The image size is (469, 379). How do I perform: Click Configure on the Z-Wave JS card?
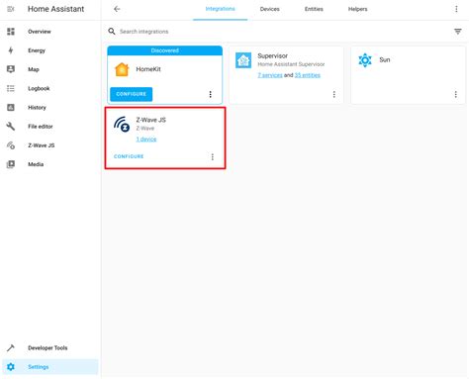click(129, 156)
